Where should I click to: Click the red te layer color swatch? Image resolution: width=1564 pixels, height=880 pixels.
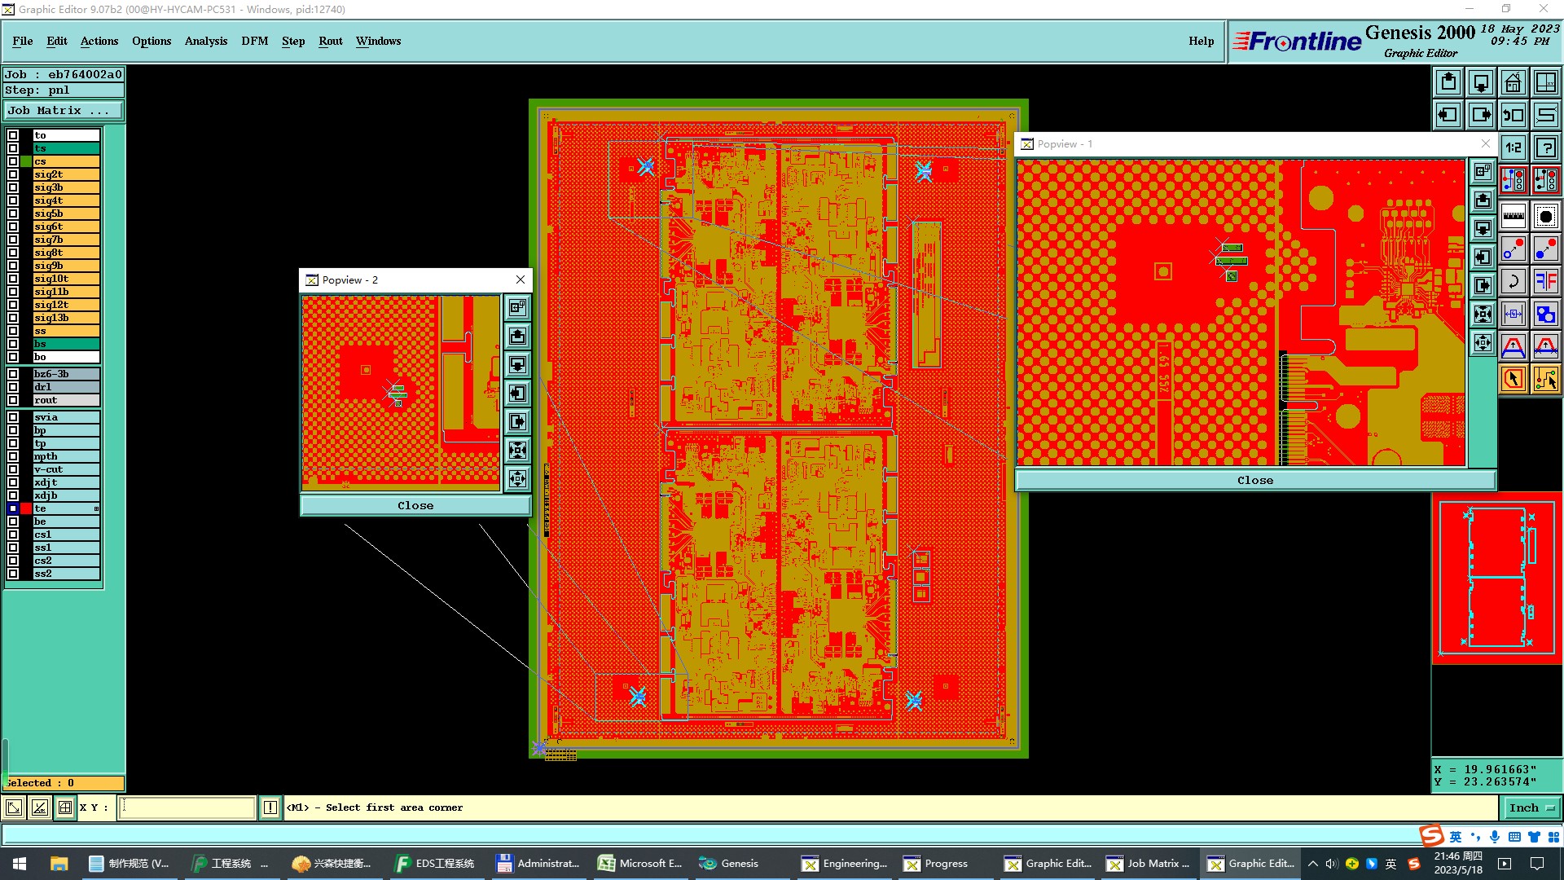point(26,508)
